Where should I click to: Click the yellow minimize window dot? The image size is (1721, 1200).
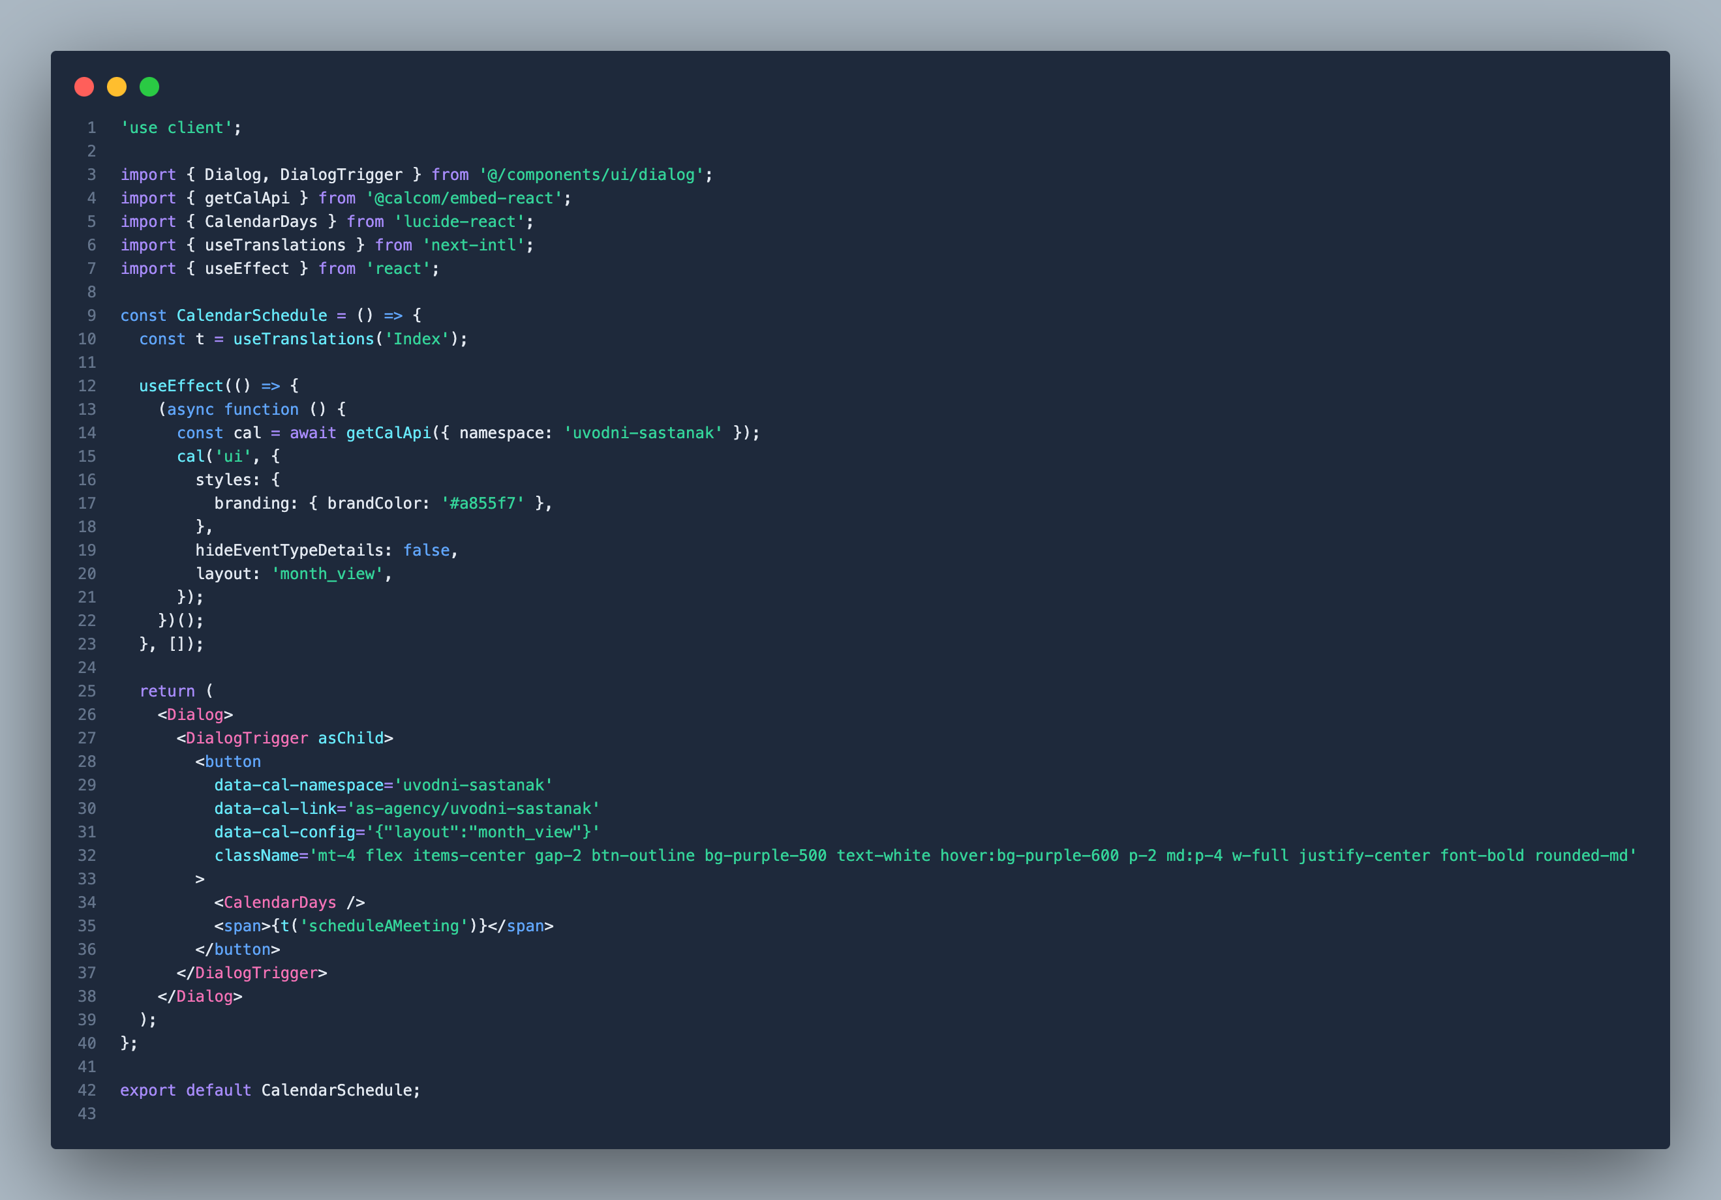coord(117,87)
